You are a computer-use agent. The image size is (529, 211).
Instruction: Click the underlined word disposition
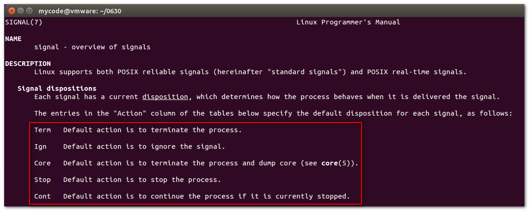[x=165, y=97]
